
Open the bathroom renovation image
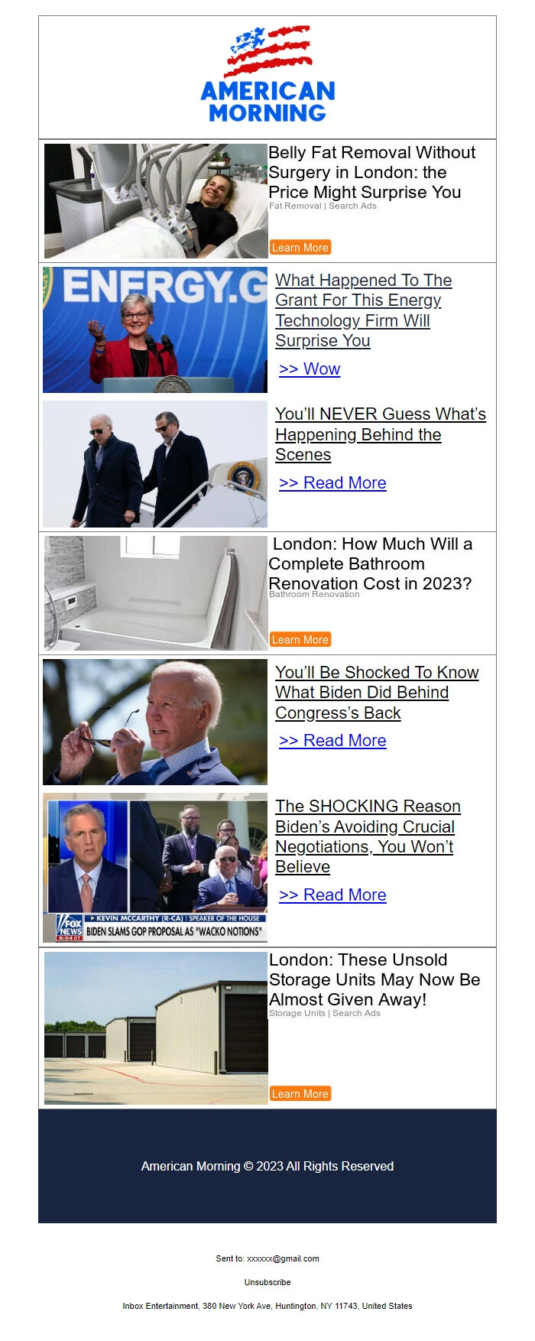(x=156, y=593)
